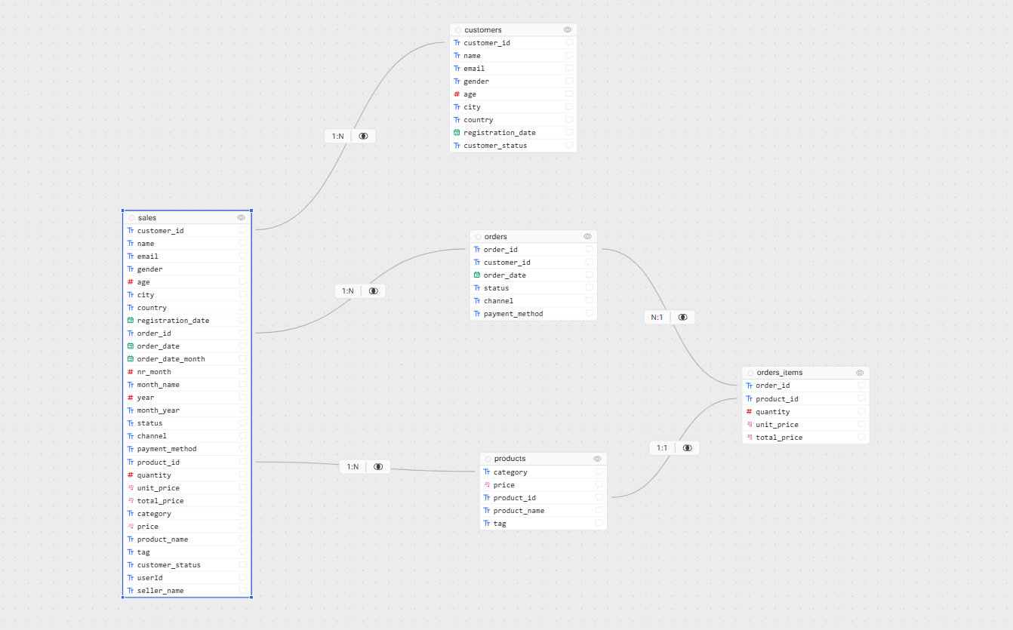Click number type icon next to nr_month field

coord(131,372)
